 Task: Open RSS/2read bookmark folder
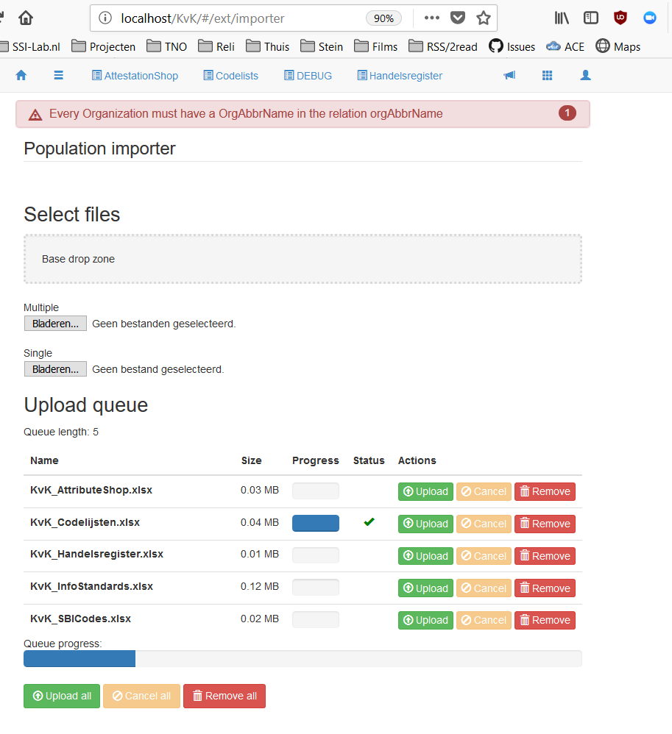(x=443, y=47)
